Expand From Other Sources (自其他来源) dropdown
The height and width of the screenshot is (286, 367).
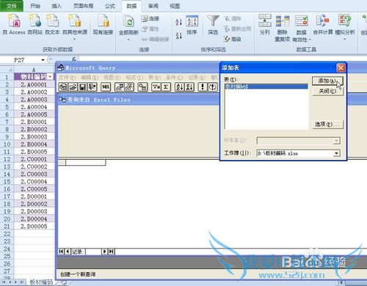[x=75, y=39]
